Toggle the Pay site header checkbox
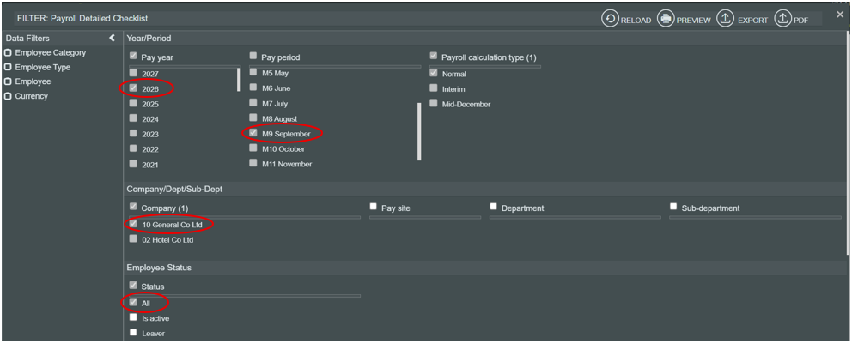Viewport: 852px width, 344px height. coord(374,207)
